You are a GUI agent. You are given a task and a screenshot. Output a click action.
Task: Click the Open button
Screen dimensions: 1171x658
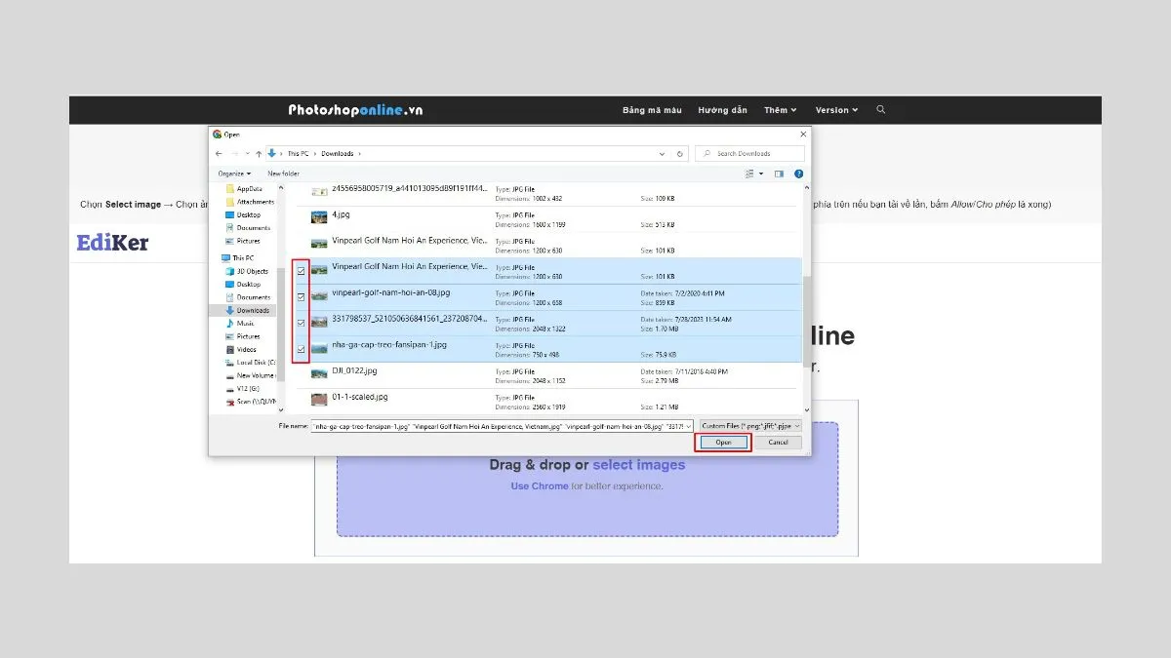coord(723,443)
